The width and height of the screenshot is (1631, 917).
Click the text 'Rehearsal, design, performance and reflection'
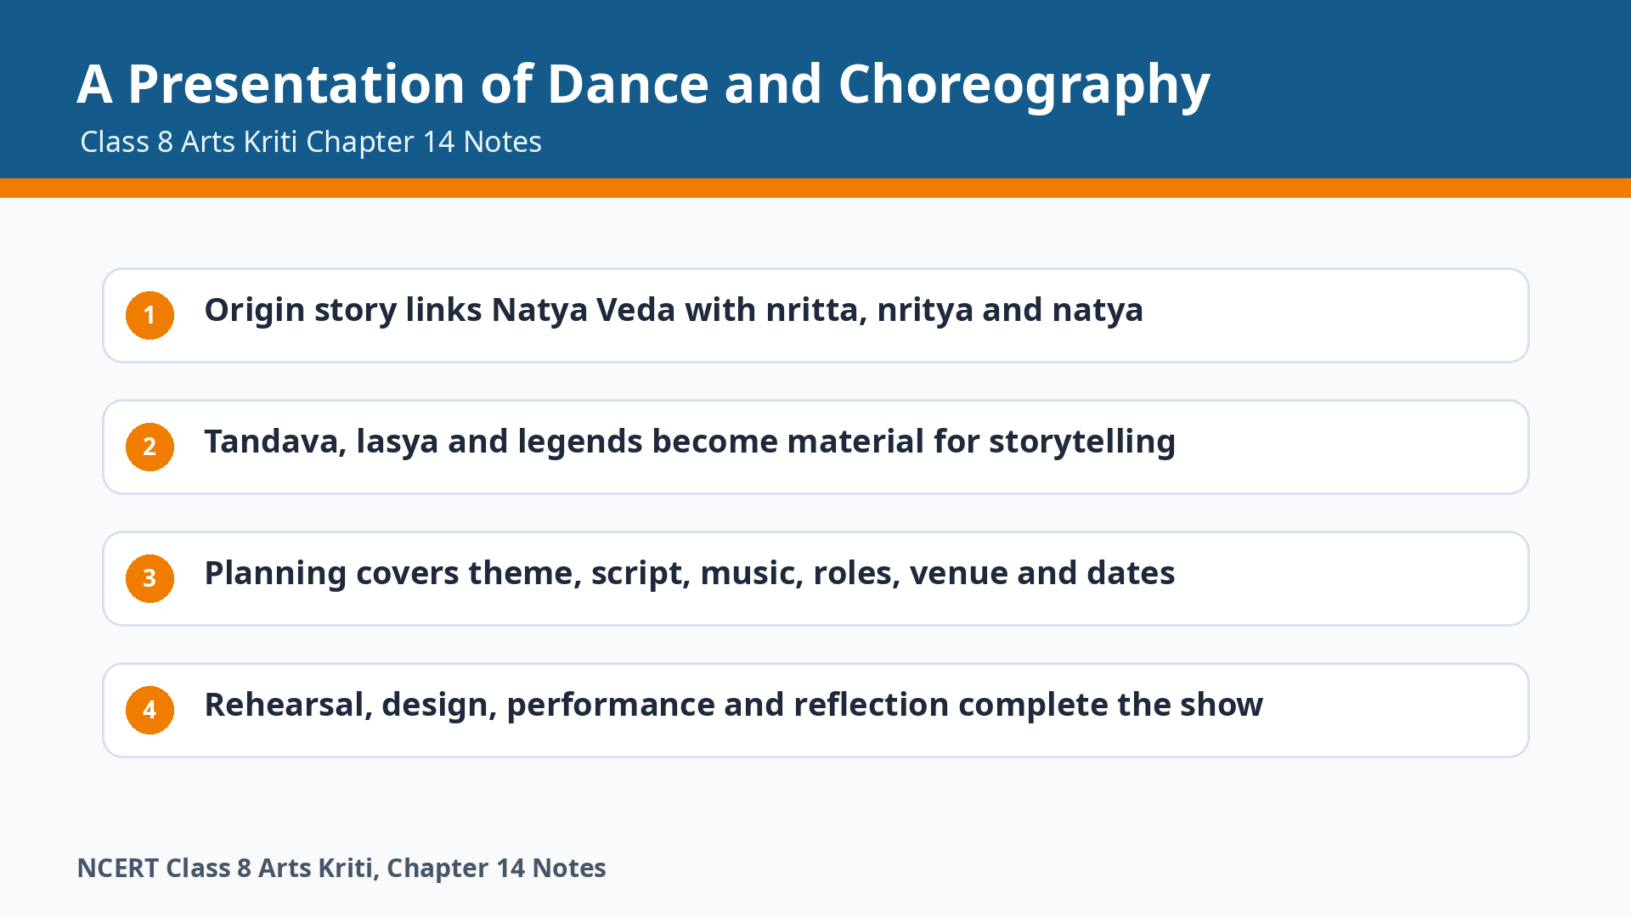pos(577,705)
